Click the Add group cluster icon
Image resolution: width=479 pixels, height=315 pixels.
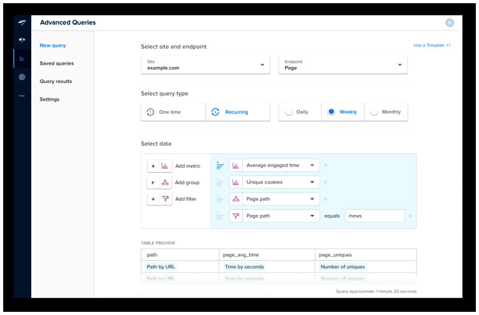tap(165, 182)
